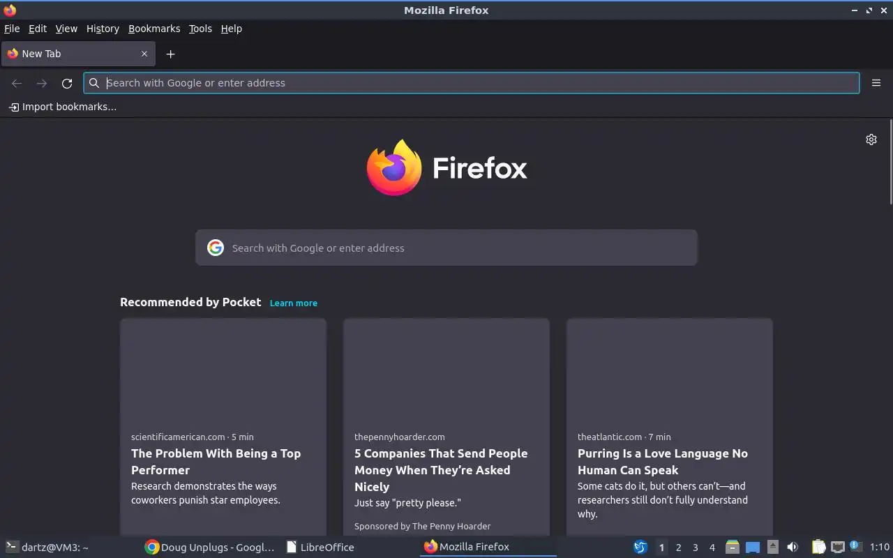The width and height of the screenshot is (893, 558).
Task: Click the Firefox icon in title bar
Action: 10,10
